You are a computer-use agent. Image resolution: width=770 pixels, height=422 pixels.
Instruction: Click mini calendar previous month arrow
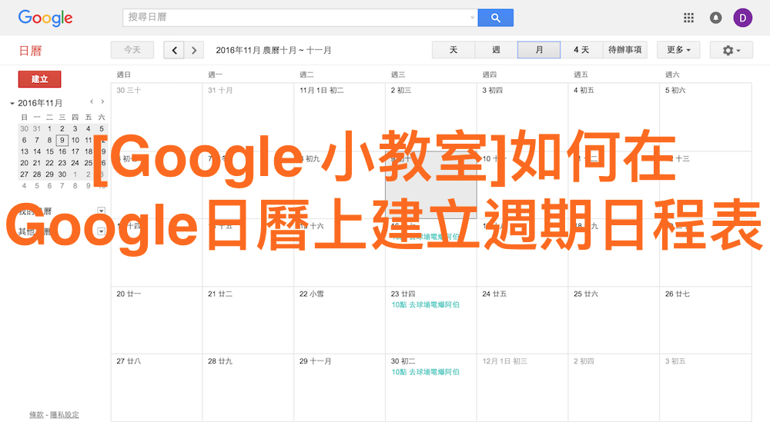coord(92,101)
